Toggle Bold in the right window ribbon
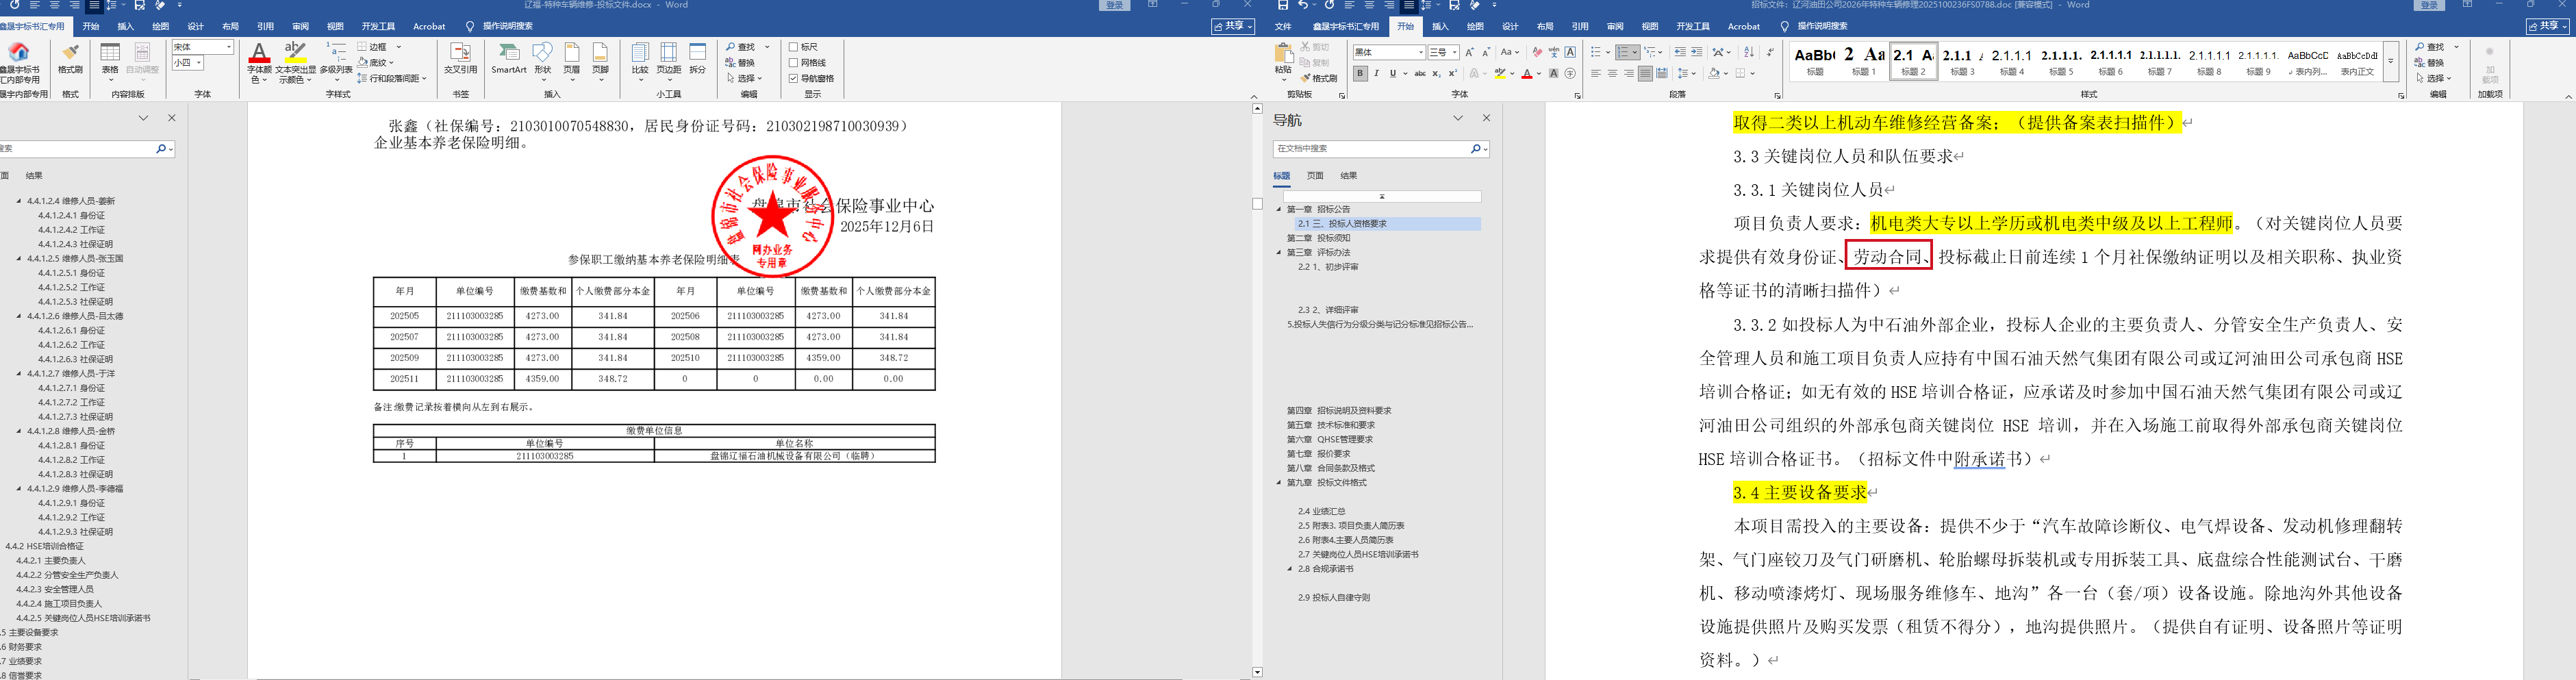Image resolution: width=2576 pixels, height=680 pixels. [1360, 73]
